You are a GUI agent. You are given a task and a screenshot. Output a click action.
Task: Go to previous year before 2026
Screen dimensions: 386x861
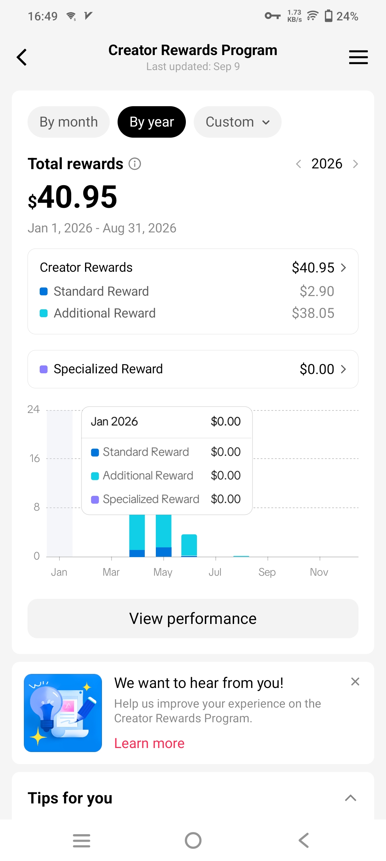[299, 164]
